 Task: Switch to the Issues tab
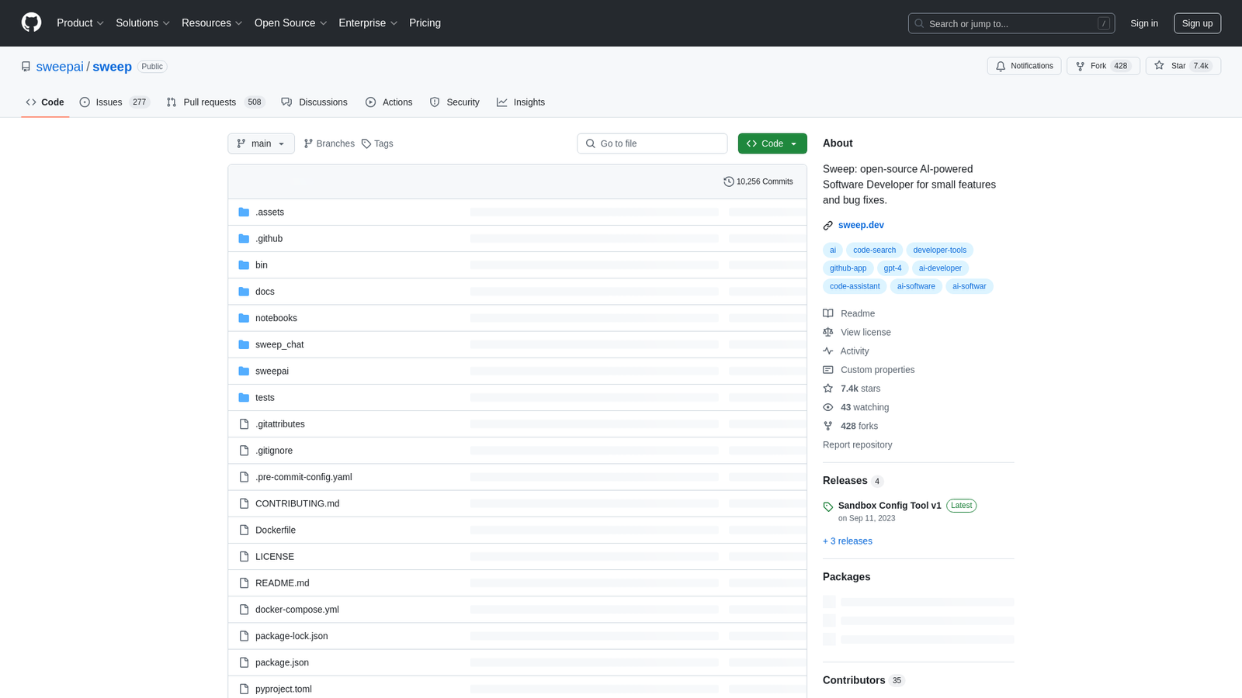(115, 102)
